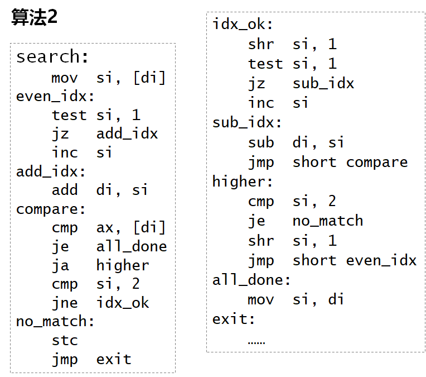Click the idx_ok: label at top right

[x=243, y=24]
